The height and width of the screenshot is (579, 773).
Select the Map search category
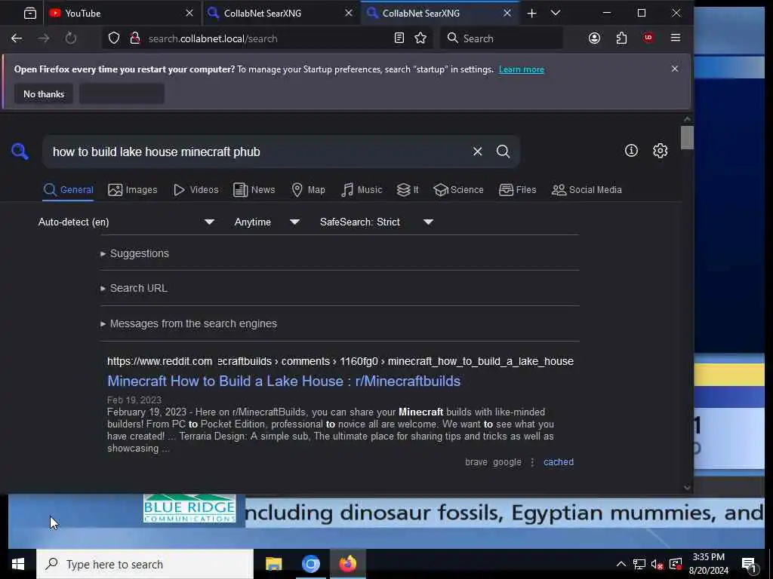(x=308, y=189)
